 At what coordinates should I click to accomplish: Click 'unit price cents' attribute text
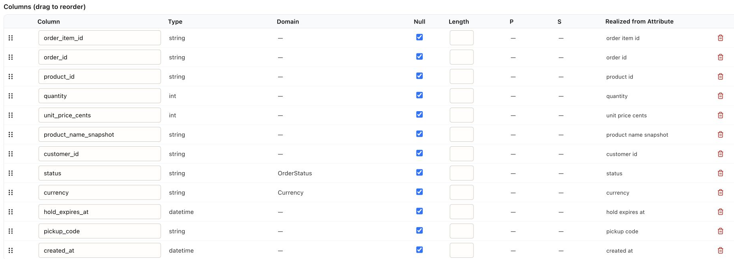click(x=626, y=116)
